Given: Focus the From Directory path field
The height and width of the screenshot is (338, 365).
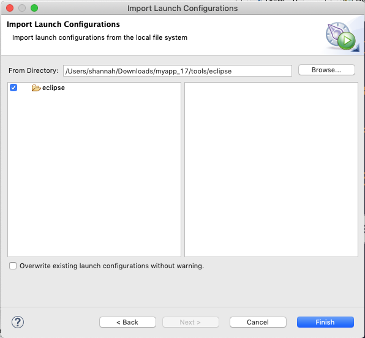Looking at the screenshot, I should click(178, 71).
